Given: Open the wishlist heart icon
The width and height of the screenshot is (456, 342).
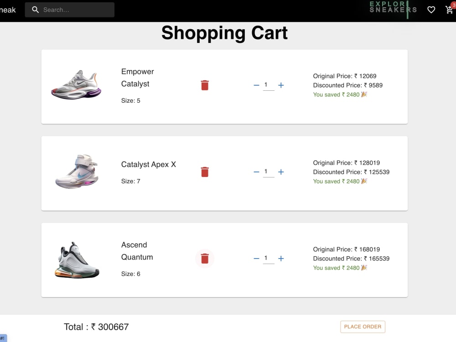Looking at the screenshot, I should [431, 10].
